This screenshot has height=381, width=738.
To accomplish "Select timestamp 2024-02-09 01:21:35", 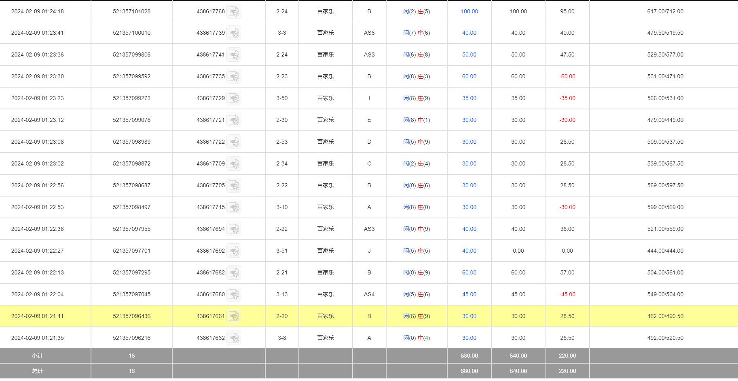I will click(x=38, y=338).
